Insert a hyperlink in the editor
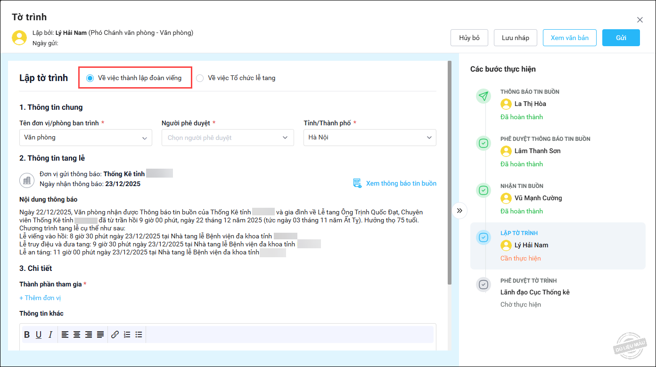Viewport: 656px width, 367px height. click(115, 334)
